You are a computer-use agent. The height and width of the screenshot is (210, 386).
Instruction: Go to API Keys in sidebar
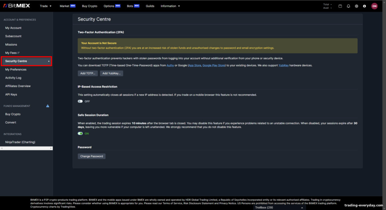pos(11,95)
